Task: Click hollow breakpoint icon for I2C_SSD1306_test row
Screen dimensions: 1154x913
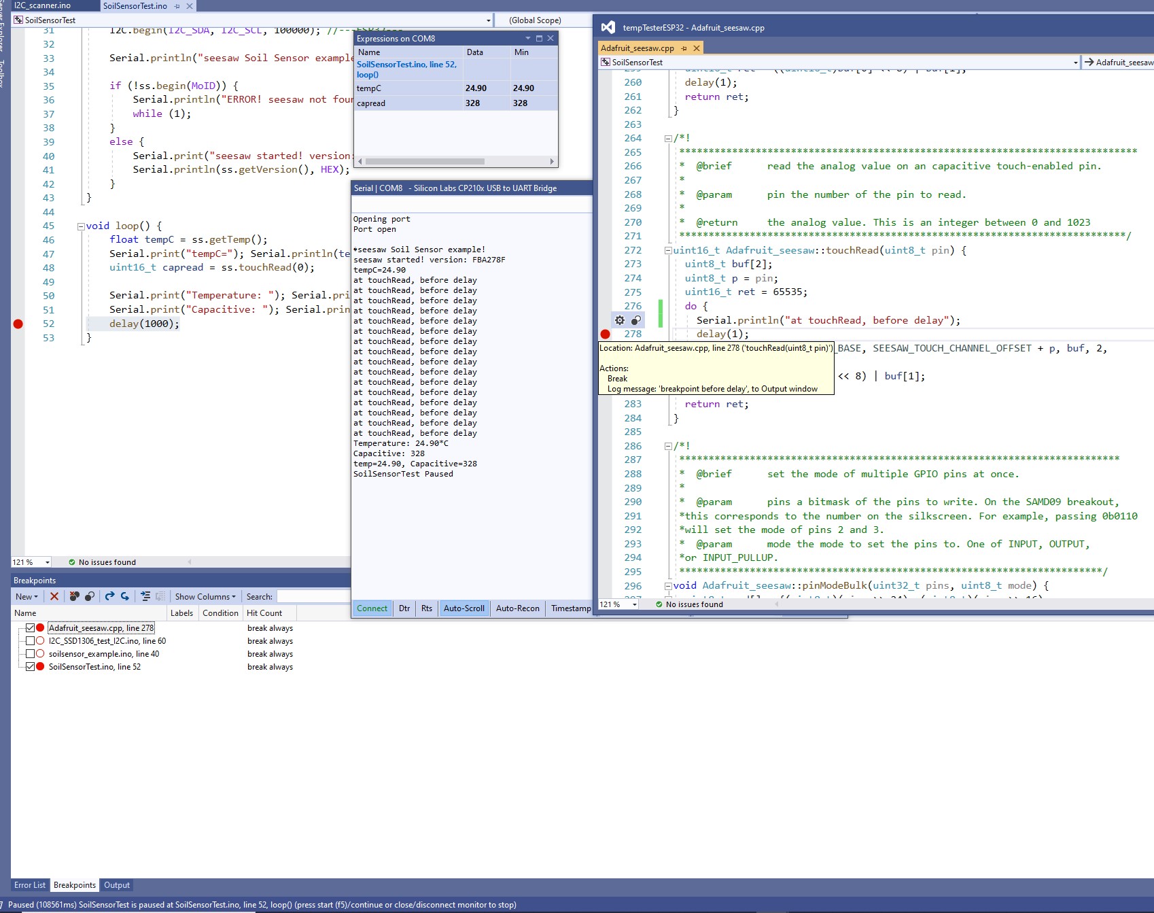Action: 40,640
